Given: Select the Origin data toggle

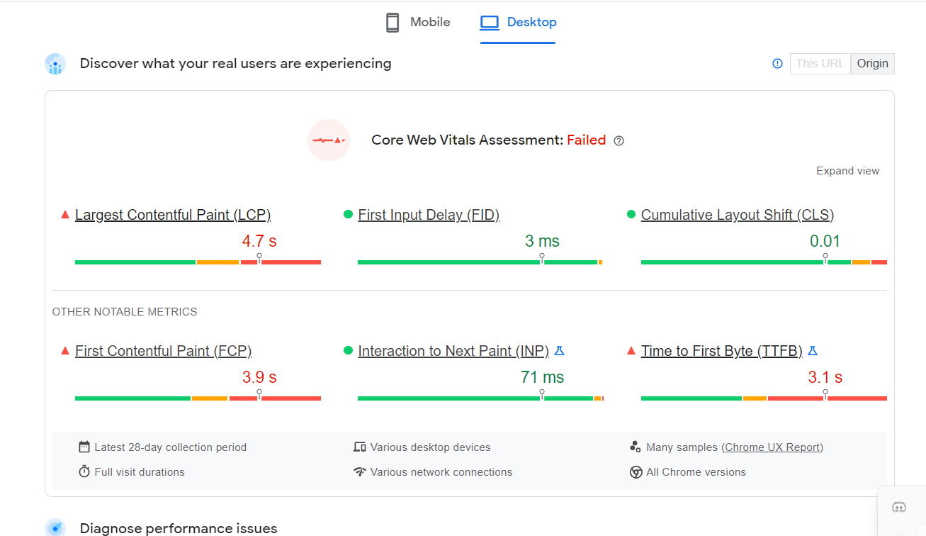Looking at the screenshot, I should pos(872,64).
